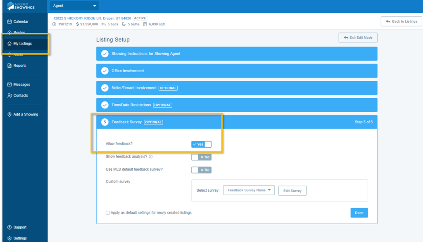Open the Feedback Survey Name dropdown

pos(249,190)
